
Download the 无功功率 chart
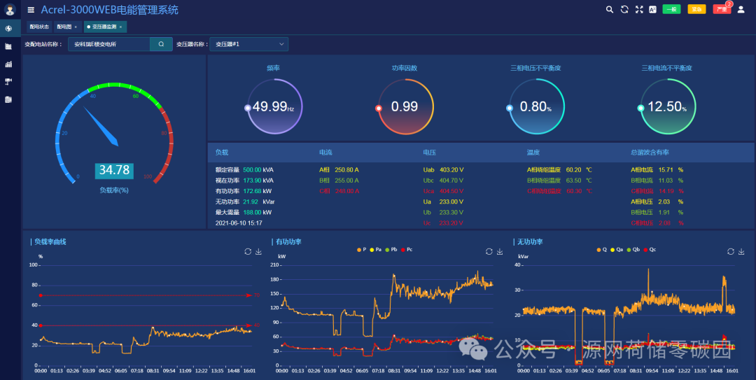[x=741, y=252]
